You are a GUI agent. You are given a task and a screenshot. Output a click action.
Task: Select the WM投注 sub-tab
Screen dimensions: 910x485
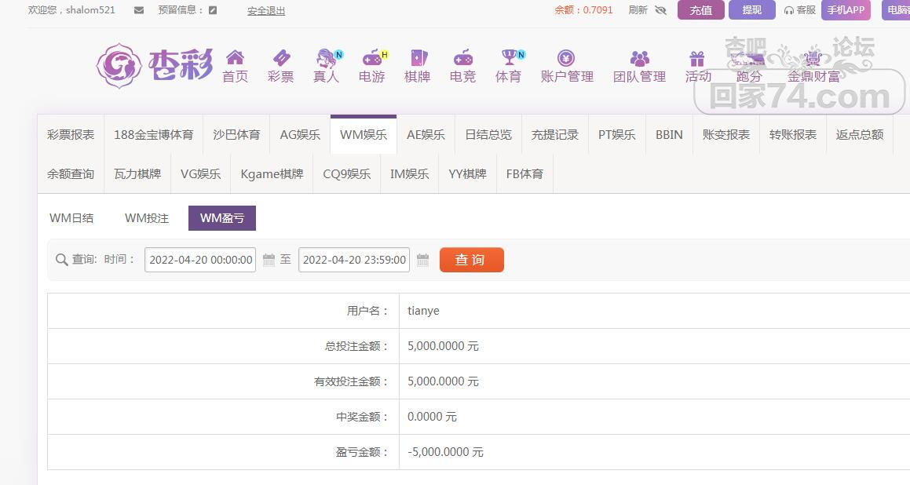tap(147, 218)
